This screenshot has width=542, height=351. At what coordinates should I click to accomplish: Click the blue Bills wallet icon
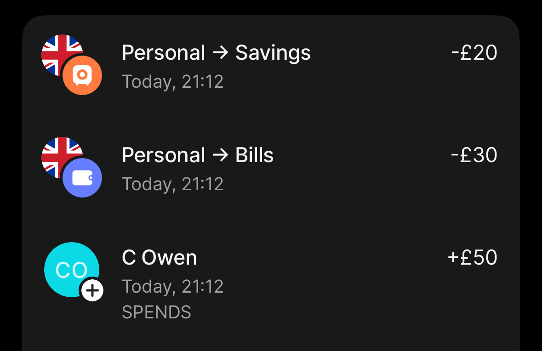point(82,178)
